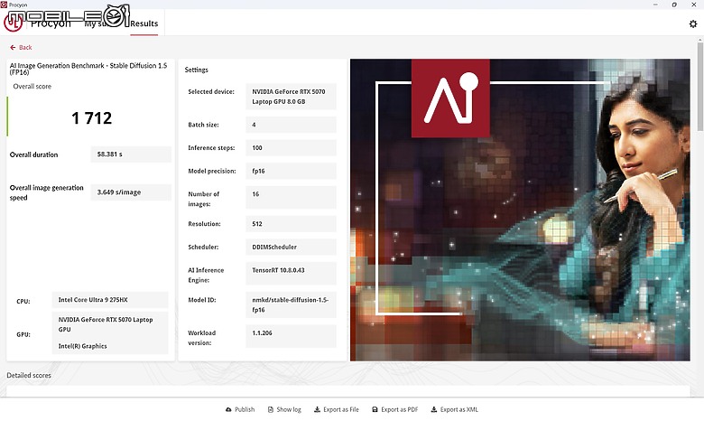Click the Export as PDF icon
This screenshot has width=704, height=421.
[x=375, y=409]
